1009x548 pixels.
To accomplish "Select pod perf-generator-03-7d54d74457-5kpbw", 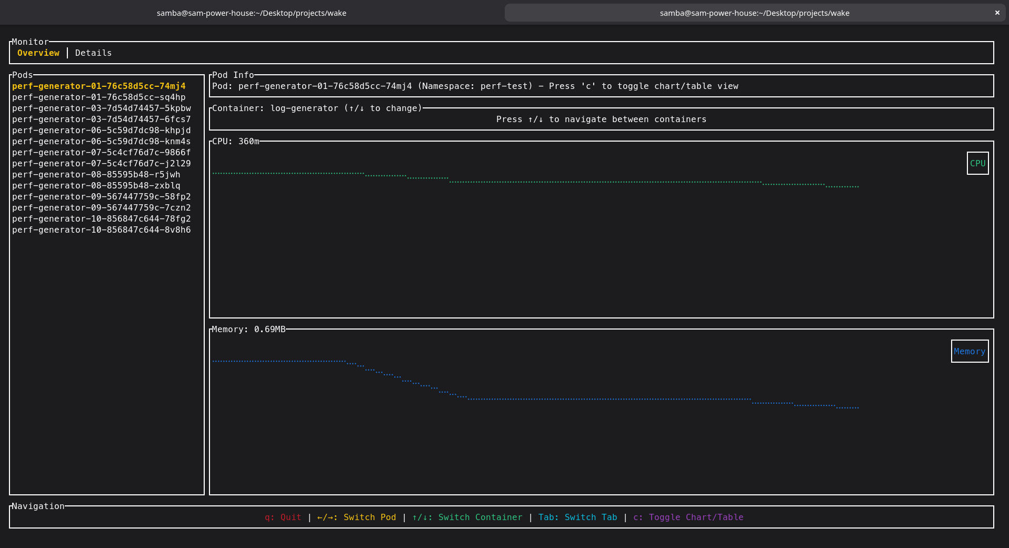I will (x=102, y=108).
